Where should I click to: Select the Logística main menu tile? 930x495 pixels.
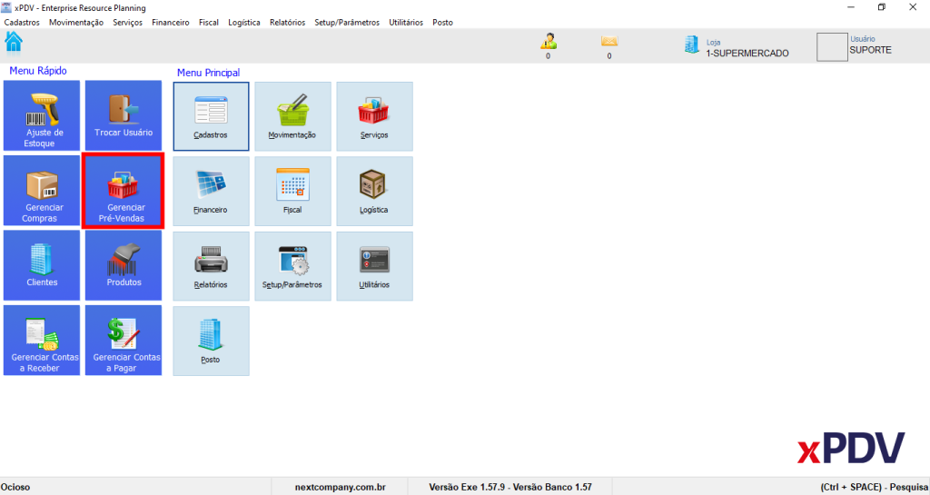pyautogui.click(x=375, y=192)
